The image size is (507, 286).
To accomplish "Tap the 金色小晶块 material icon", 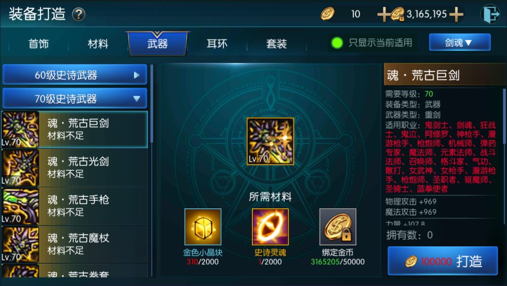I will (203, 227).
